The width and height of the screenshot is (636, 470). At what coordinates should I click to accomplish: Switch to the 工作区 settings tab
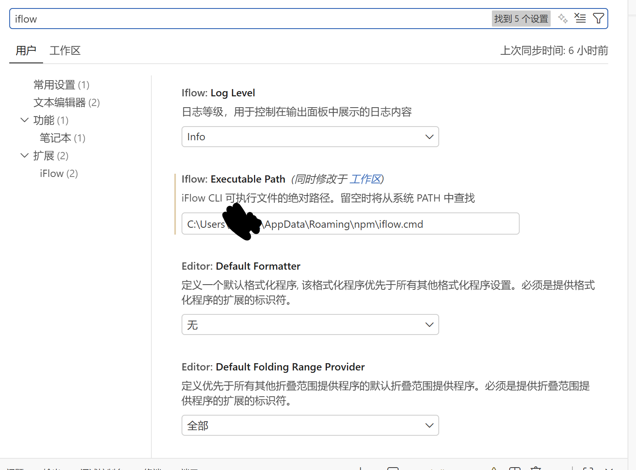point(65,51)
